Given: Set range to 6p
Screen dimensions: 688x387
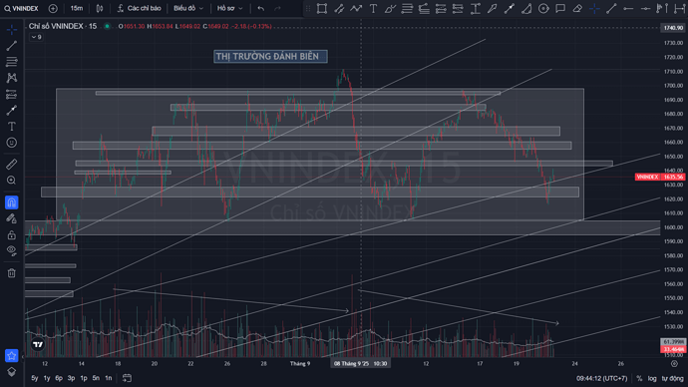Looking at the screenshot, I should 59,378.
